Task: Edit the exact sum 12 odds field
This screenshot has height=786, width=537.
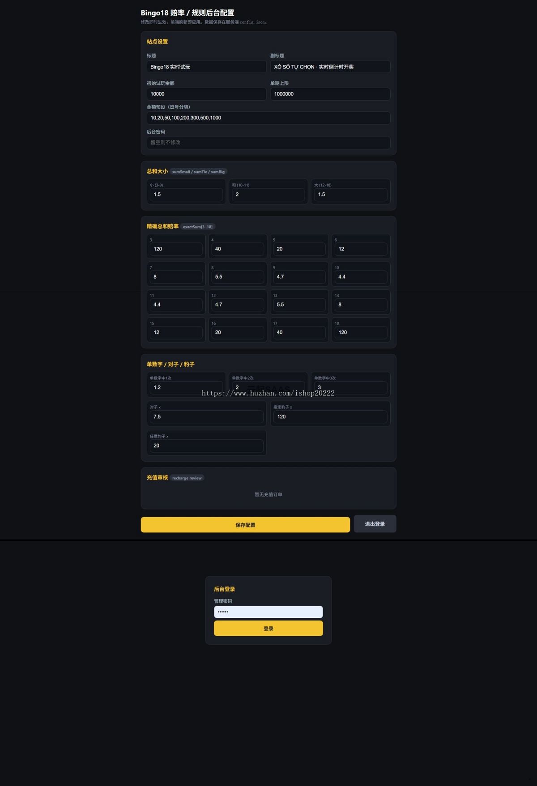Action: (238, 305)
